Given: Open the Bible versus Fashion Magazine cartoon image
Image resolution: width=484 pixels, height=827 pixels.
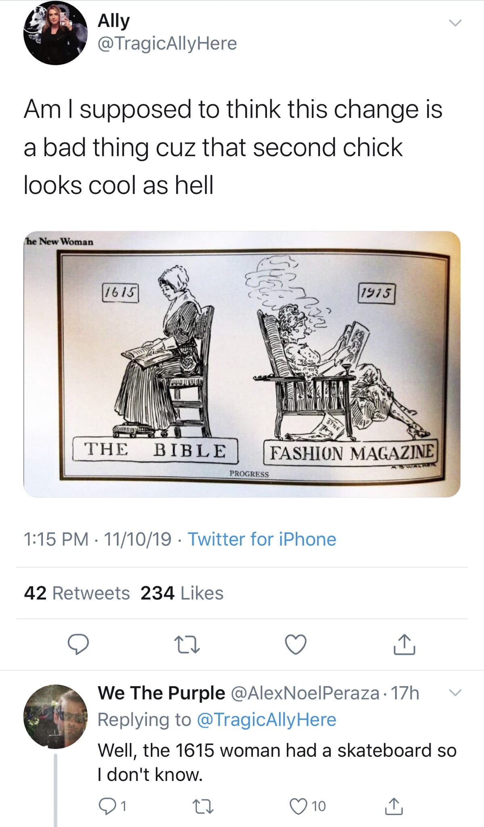Looking at the screenshot, I should click(x=242, y=364).
